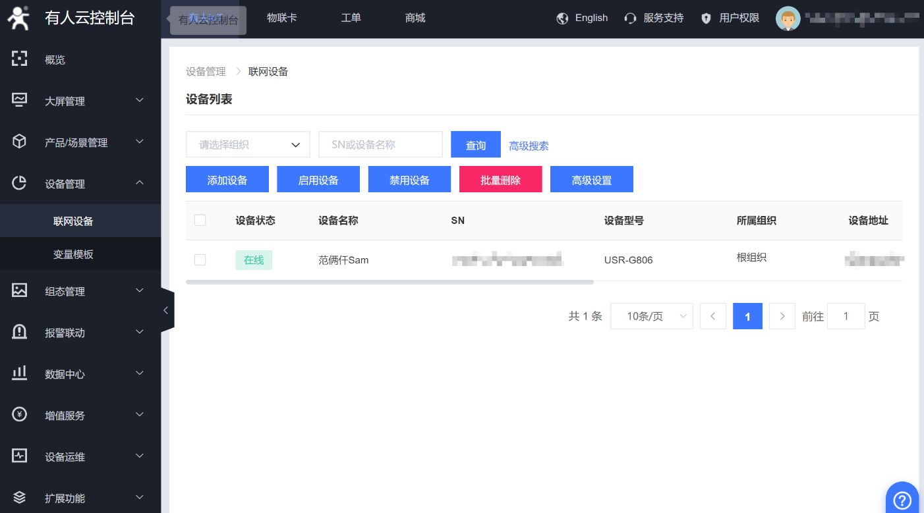Click the globe icon beside English
Image resolution: width=924 pixels, height=513 pixels.
(562, 18)
